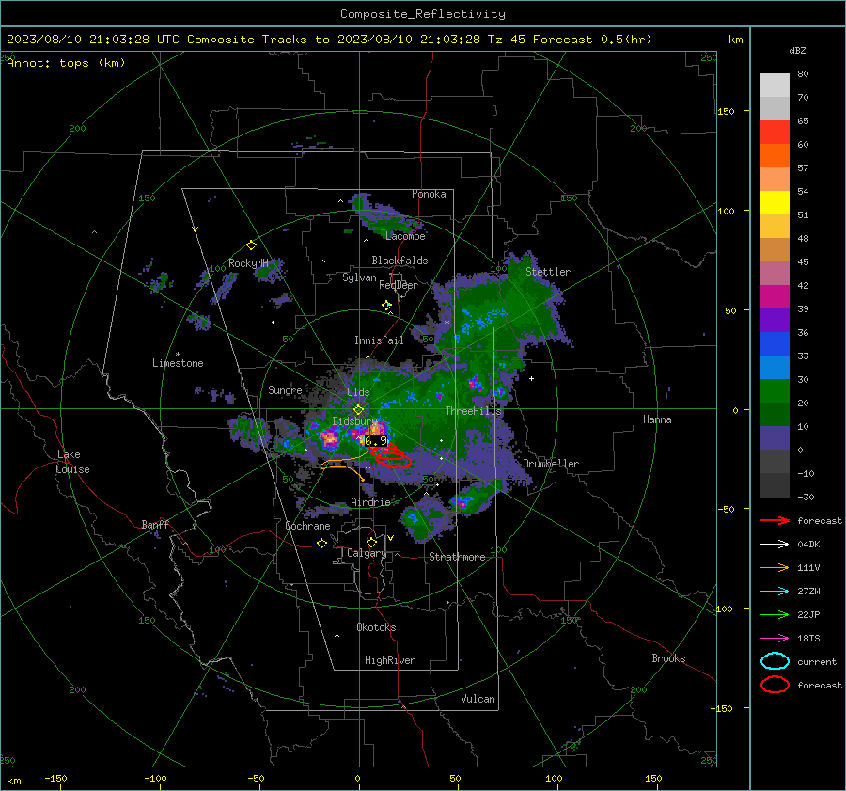Click the cyan 'current' ellipse legend icon
The width and height of the screenshot is (846, 791).
[x=775, y=661]
